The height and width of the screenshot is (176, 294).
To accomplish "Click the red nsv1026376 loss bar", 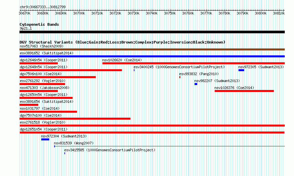I will coord(244,91).
